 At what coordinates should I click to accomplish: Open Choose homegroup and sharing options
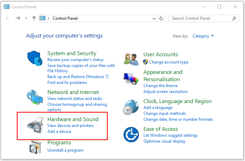click(77, 107)
